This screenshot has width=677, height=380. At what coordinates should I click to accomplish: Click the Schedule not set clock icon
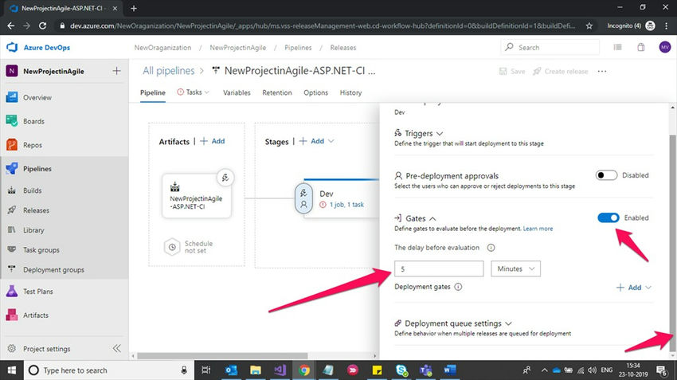(172, 247)
